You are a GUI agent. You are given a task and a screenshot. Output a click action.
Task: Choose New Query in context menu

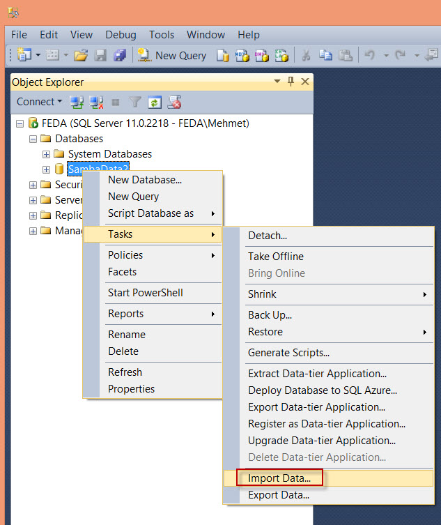pos(153,197)
